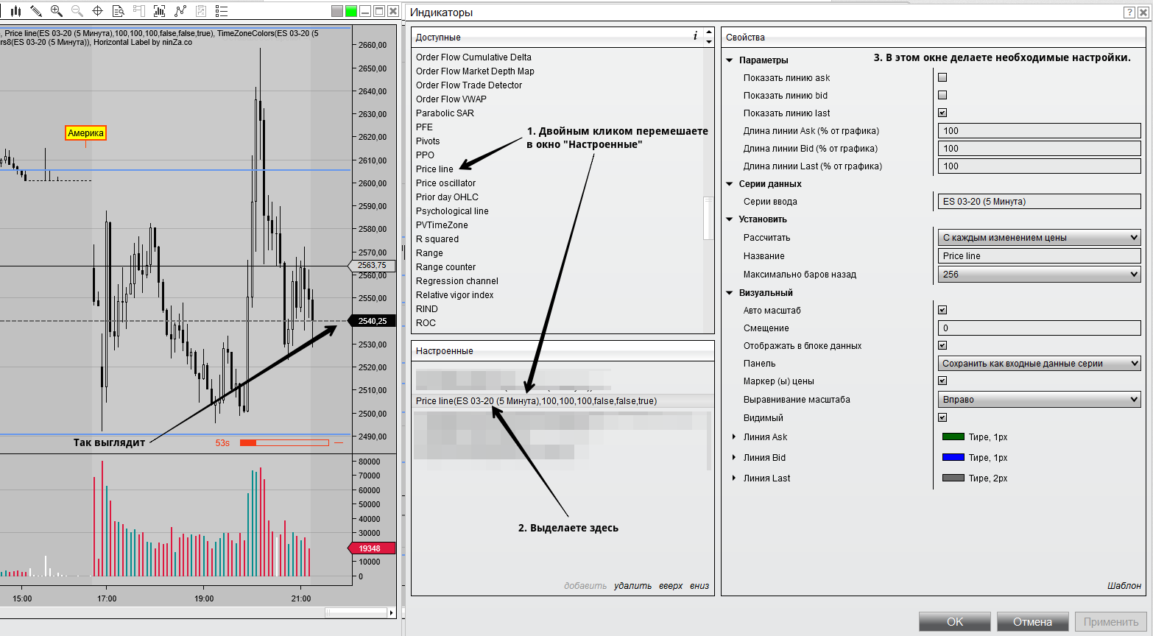This screenshot has height=636, width=1153.
Task: Collapse the 'Установить' section
Action: (x=730, y=219)
